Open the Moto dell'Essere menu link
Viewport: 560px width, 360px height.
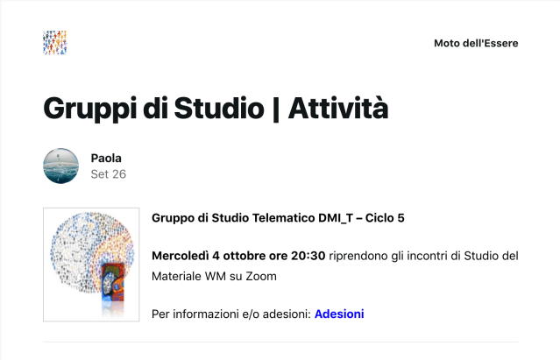[476, 43]
